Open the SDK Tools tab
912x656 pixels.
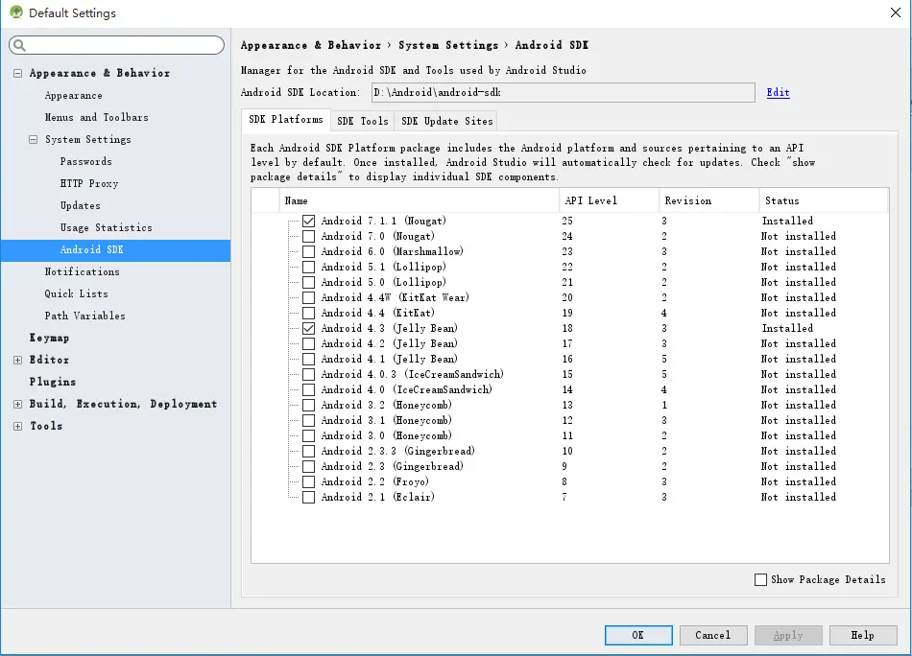pyautogui.click(x=362, y=121)
